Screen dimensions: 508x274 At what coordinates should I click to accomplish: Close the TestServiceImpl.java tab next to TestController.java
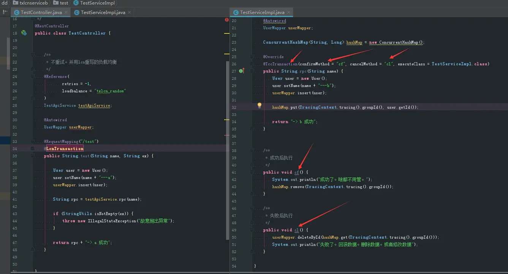[129, 13]
